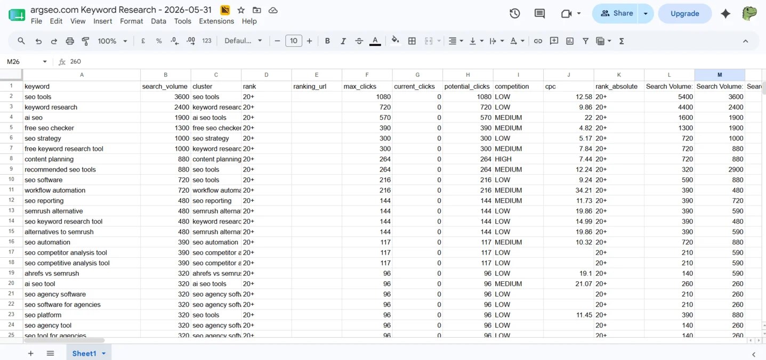Open the Data menu
The height and width of the screenshot is (360, 766).
coord(158,21)
